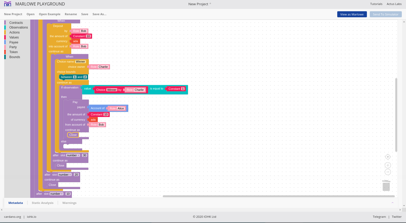Select the Observations block category
Screen dimensions: 406x223
pos(18,27)
